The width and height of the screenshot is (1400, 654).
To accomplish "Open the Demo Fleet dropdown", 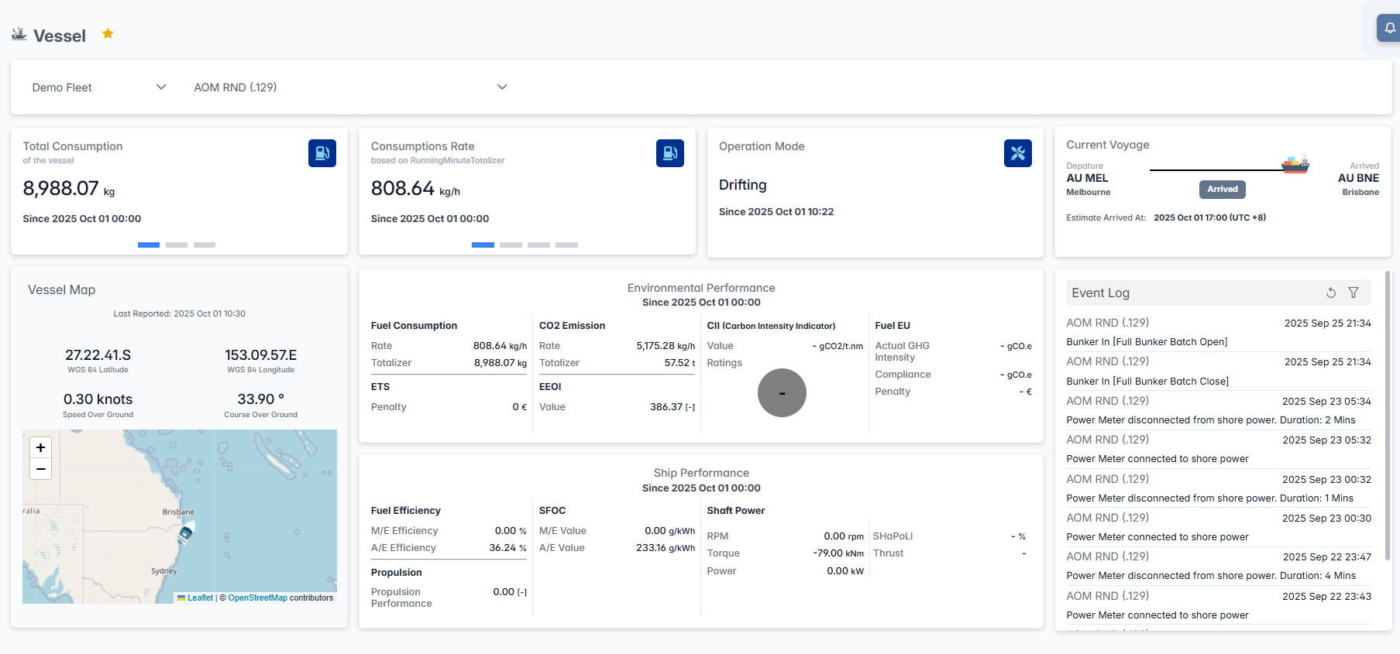I will (x=98, y=87).
